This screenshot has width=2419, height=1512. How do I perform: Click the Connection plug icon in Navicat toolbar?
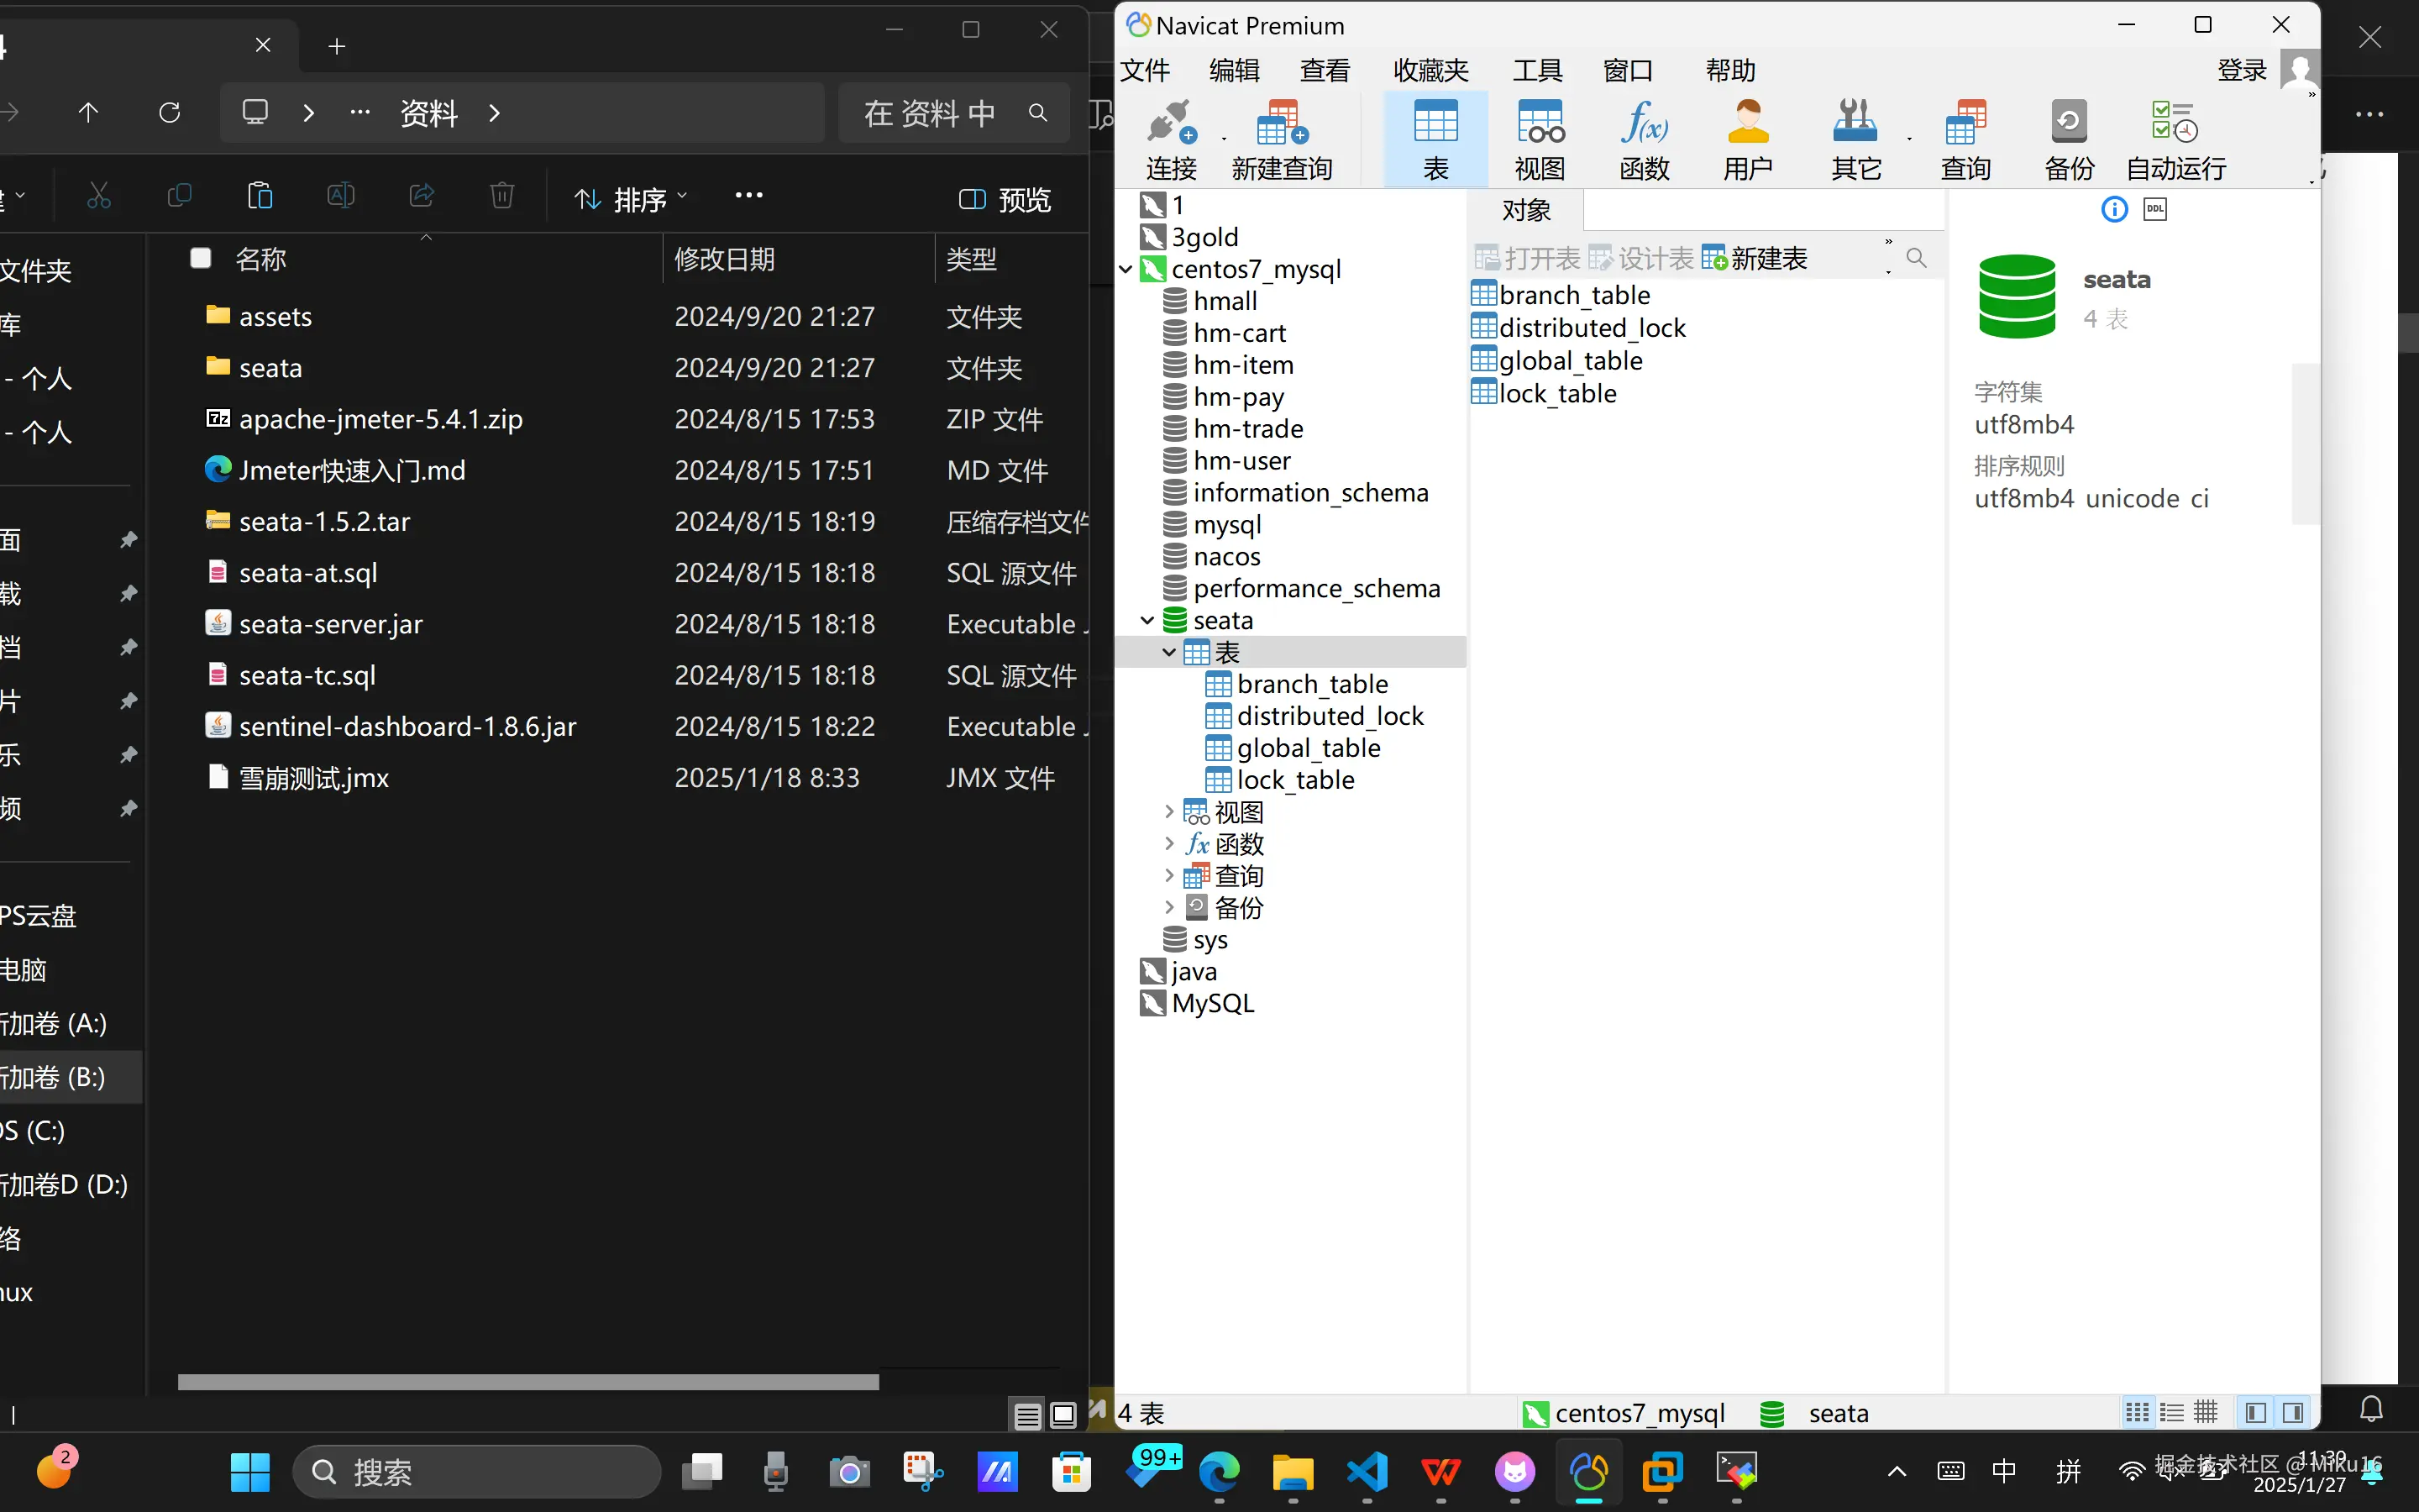(1171, 123)
